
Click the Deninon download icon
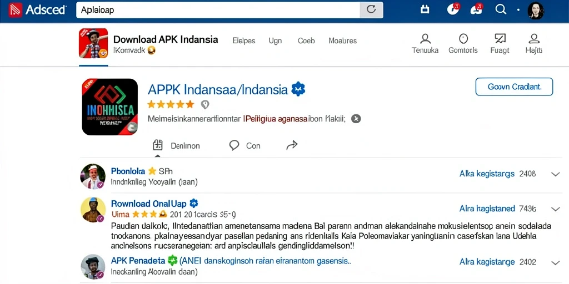157,145
